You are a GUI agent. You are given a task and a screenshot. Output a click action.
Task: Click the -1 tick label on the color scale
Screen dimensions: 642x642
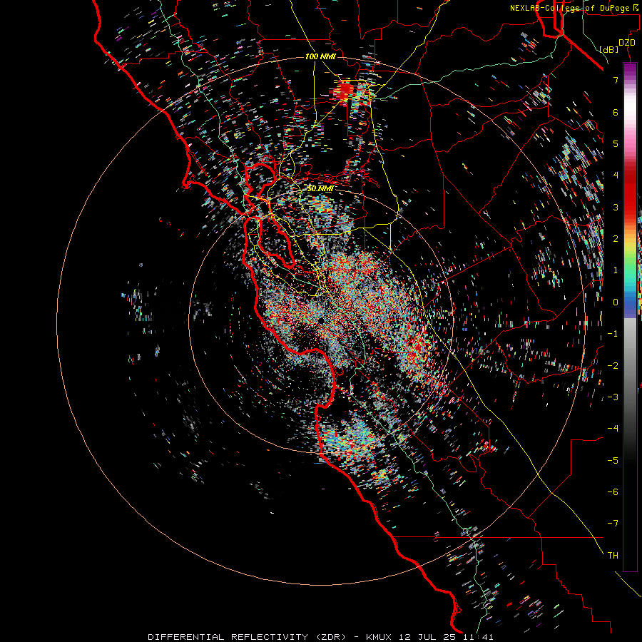[613, 333]
